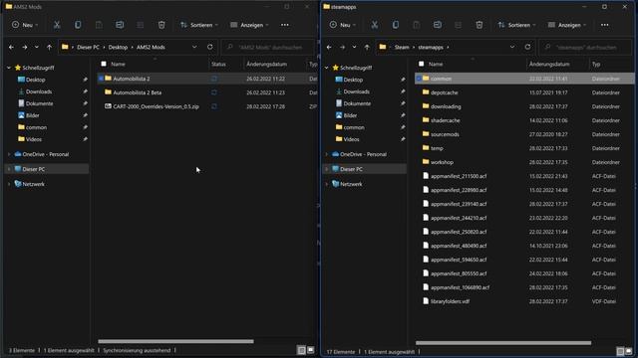
Task: Click Rename icon in steamapps window
Action: (x=438, y=25)
